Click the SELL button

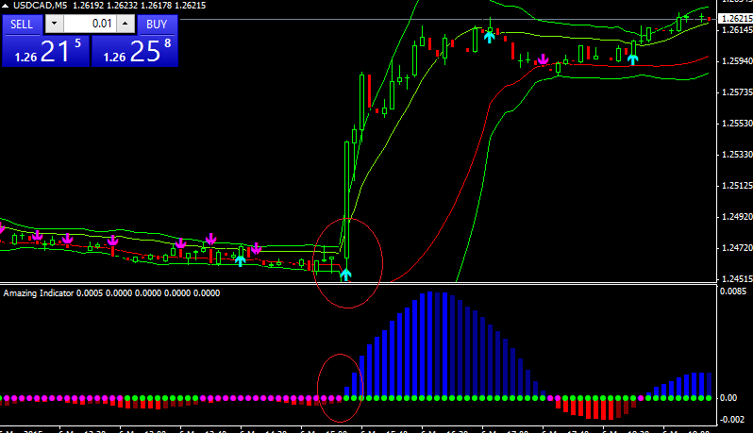[x=22, y=24]
